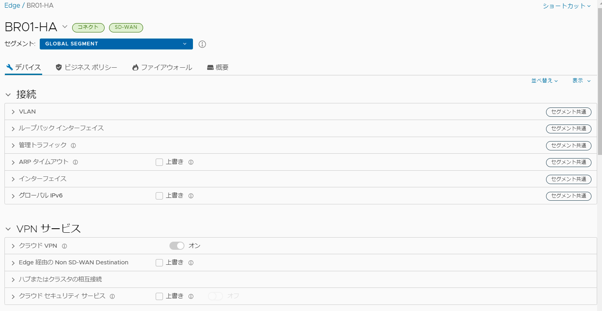Image resolution: width=602 pixels, height=311 pixels.
Task: Click info icon next to segment dropdown
Action: pyautogui.click(x=202, y=44)
